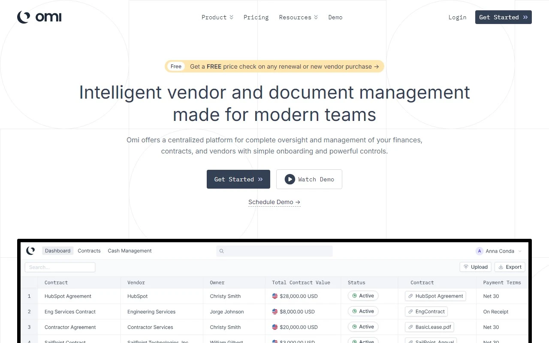Click Active status in Contractor Agreement row
Viewport: 549px width, 343px height.
click(x=363, y=327)
